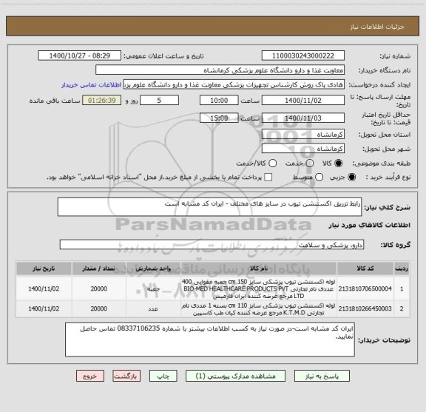Click the announcement date field 1400/10/27 - 08:29
The image size is (426, 412).
80,55
